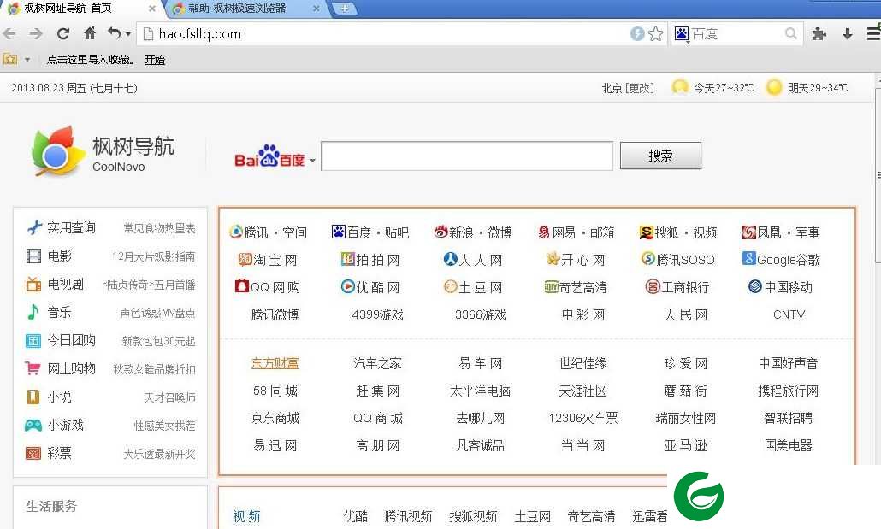This screenshot has width=881, height=529.
Task: Open the undo closed tab dropdown arrow
Action: click(x=128, y=34)
